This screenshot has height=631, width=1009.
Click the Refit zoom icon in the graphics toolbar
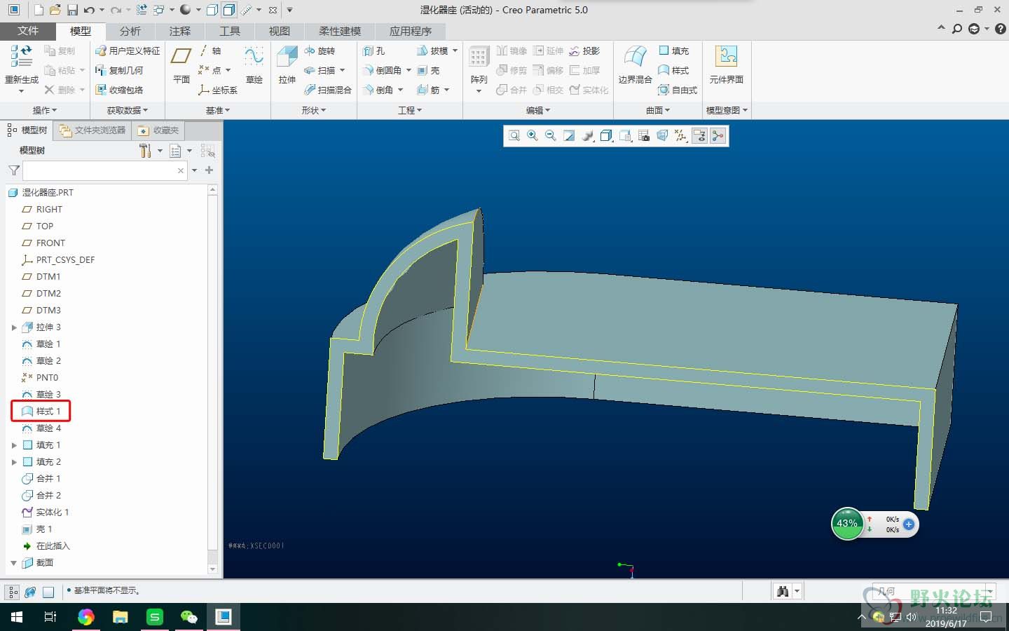514,136
